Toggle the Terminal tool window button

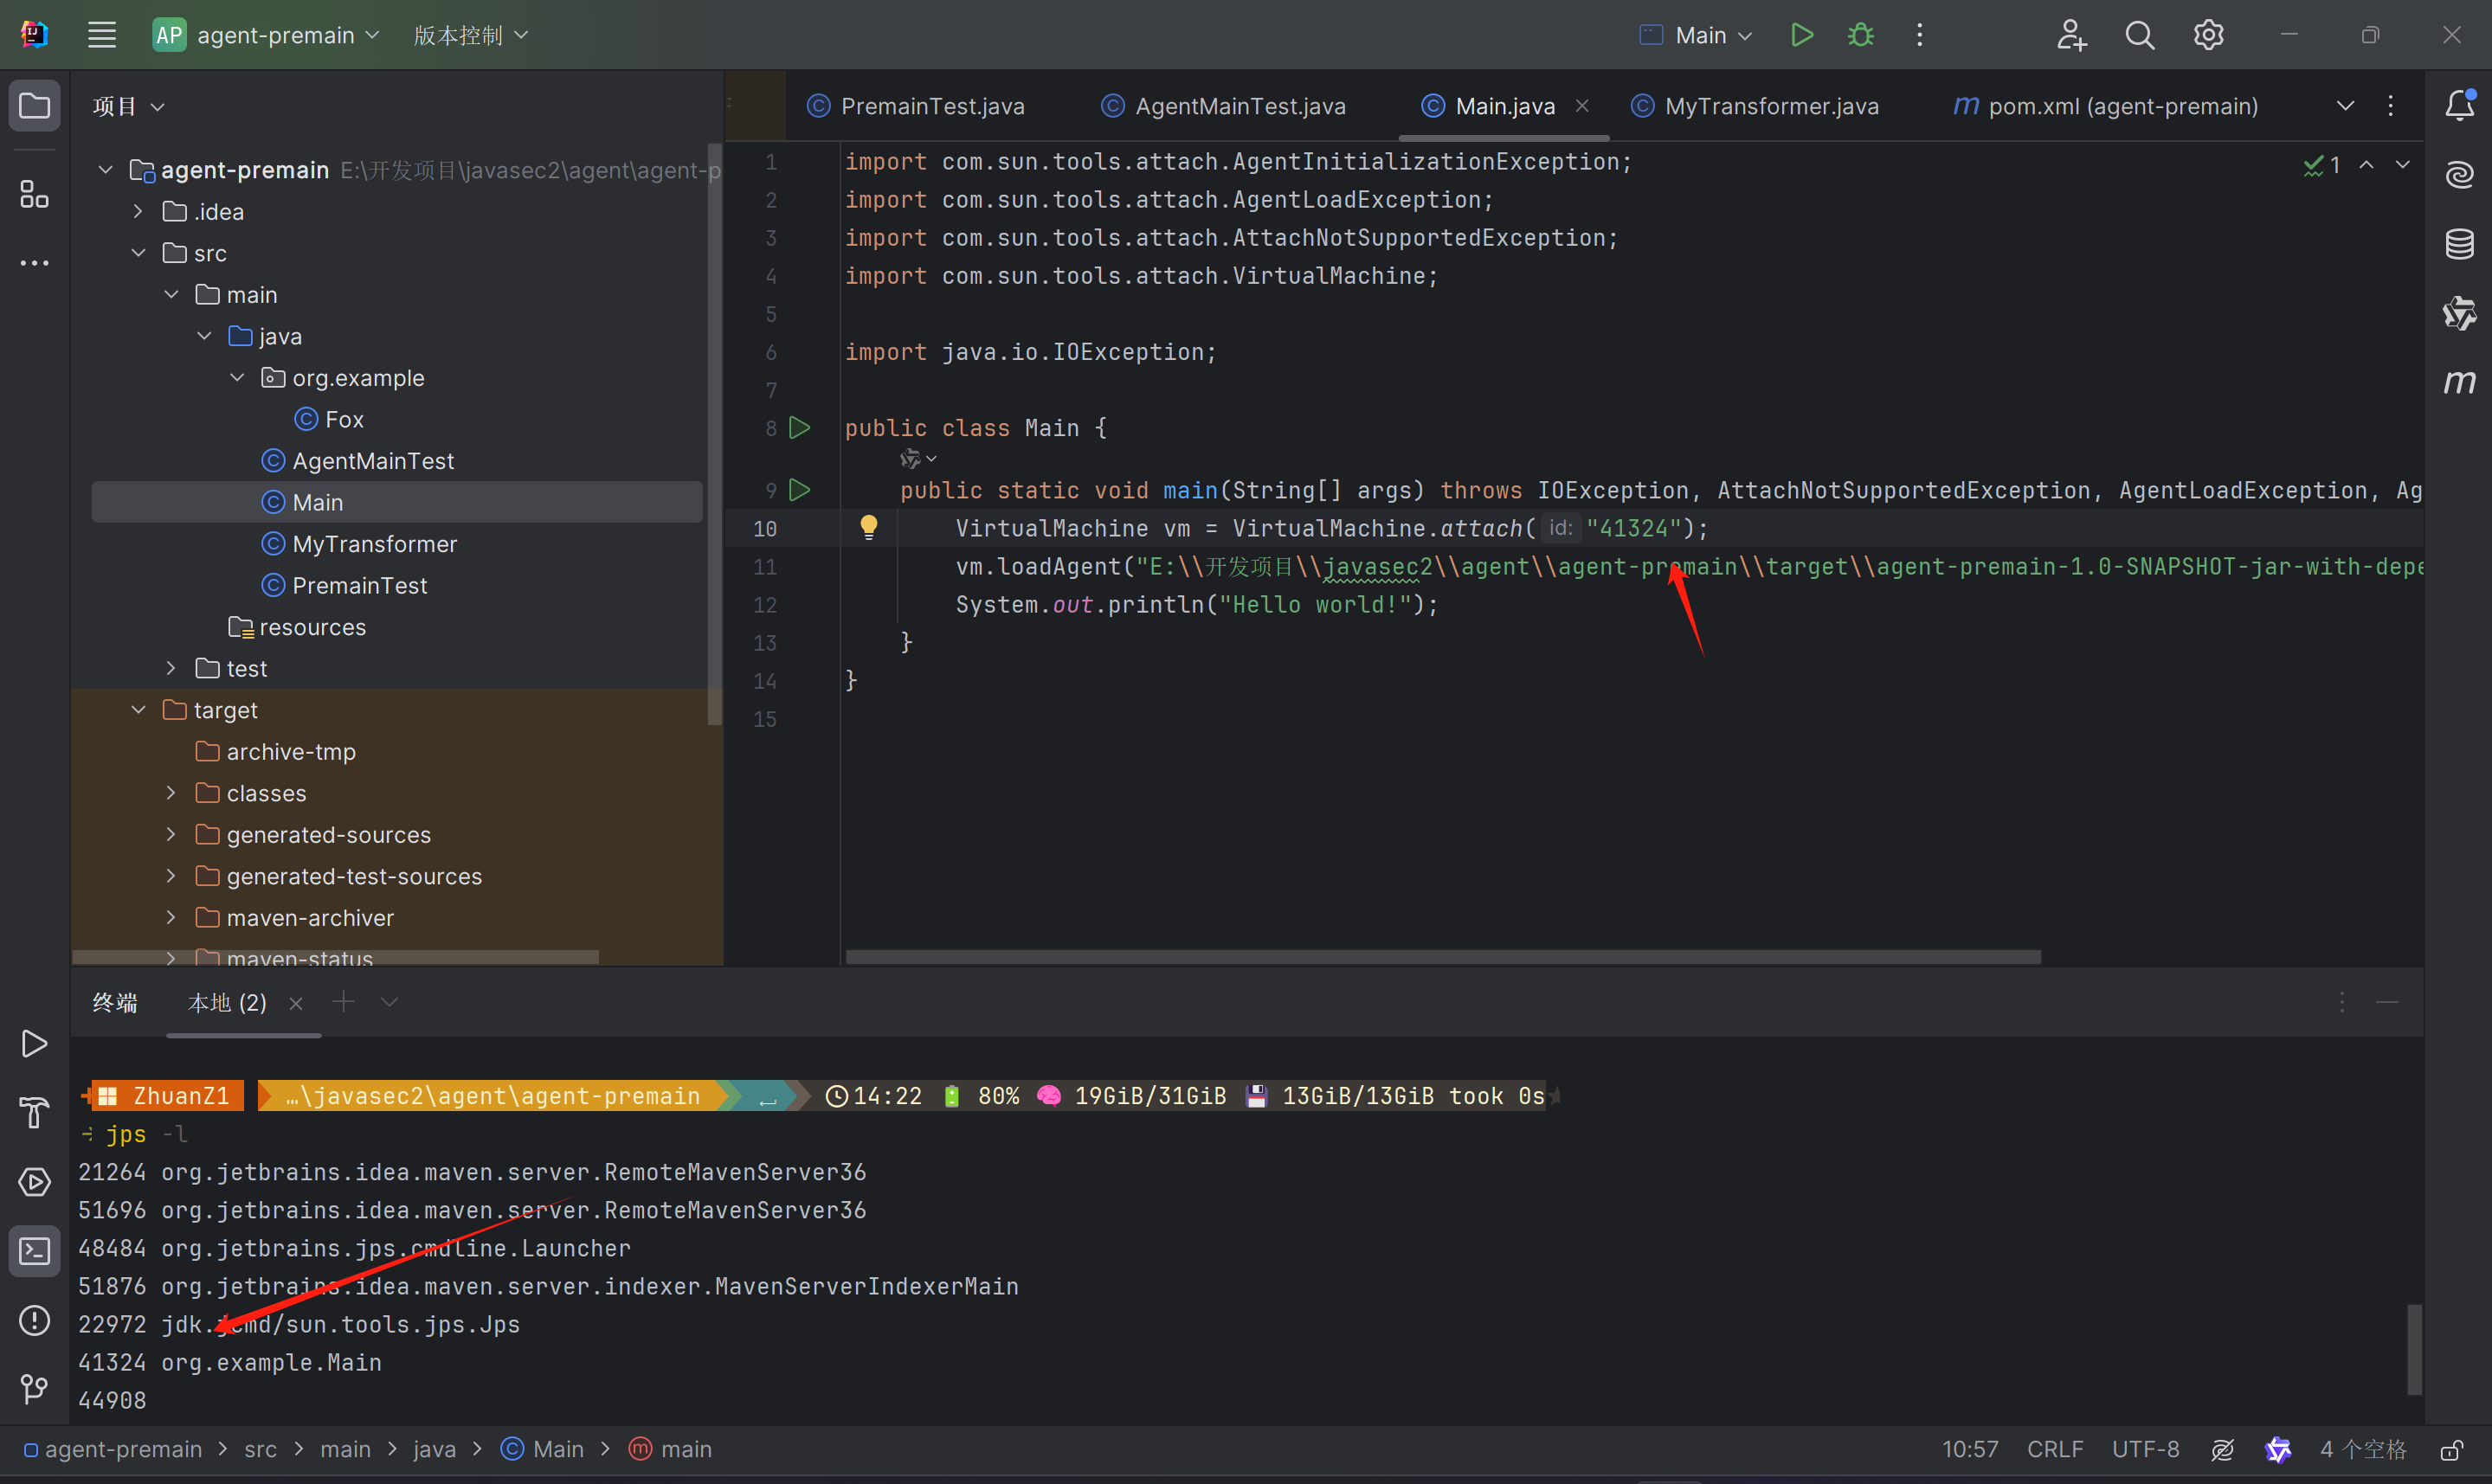click(34, 1251)
